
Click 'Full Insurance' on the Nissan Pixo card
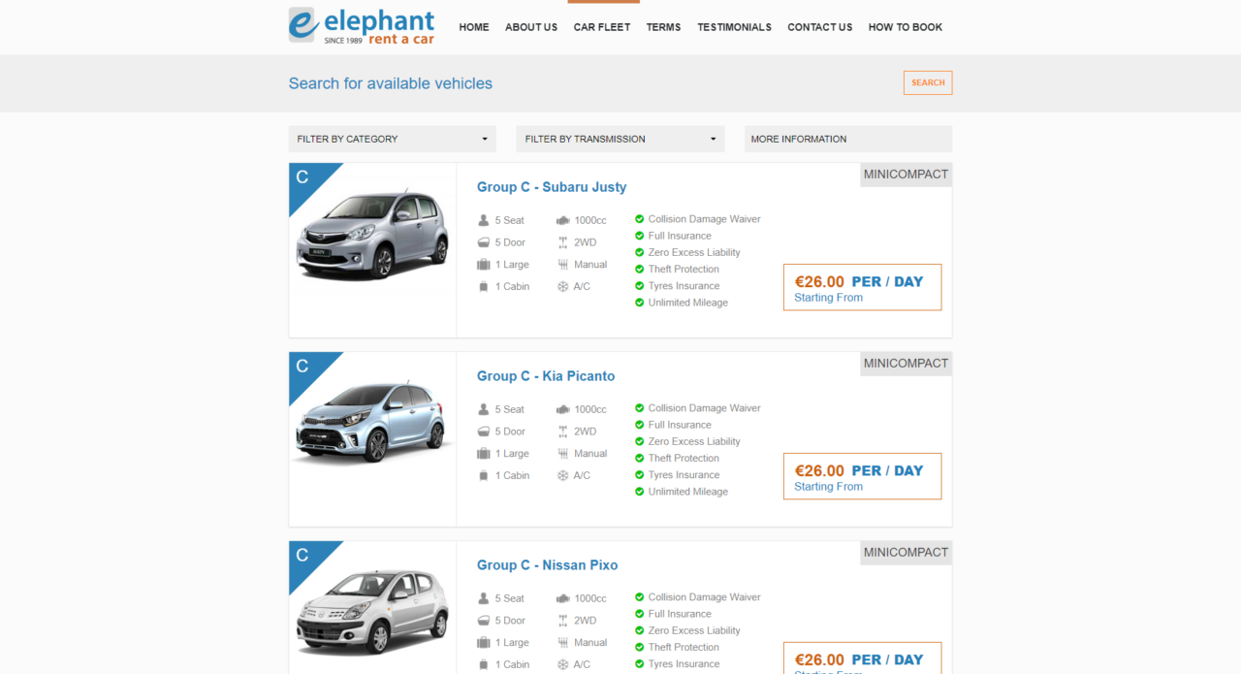(x=680, y=614)
